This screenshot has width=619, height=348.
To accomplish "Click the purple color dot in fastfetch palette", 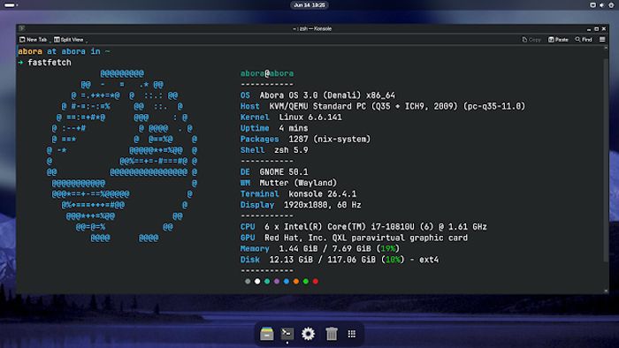I will click(x=277, y=282).
